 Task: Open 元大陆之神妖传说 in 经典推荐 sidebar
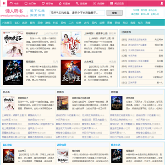point(137,50)
